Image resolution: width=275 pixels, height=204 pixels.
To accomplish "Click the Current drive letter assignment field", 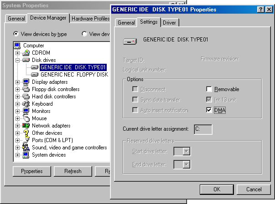I will click(203, 129).
